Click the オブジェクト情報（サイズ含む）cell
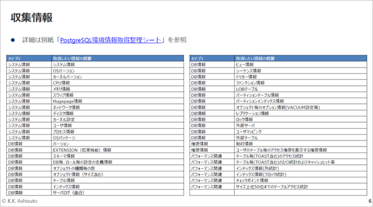Viewport: 373px width, 207px height. click(117, 174)
